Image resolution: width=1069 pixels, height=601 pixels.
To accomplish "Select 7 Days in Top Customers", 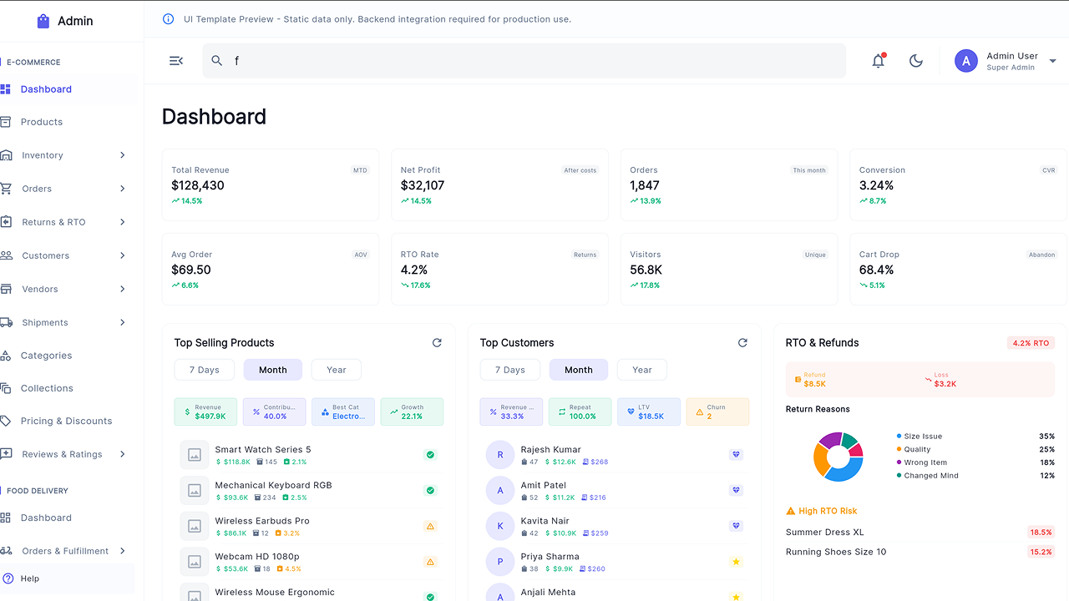I will click(x=510, y=370).
